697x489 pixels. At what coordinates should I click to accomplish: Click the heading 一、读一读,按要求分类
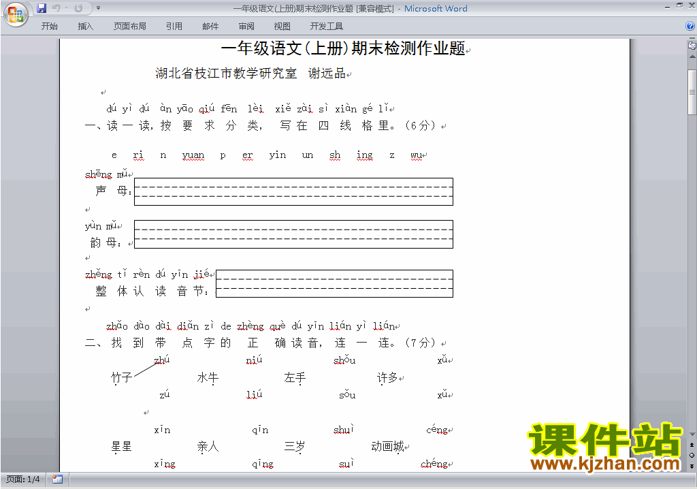tap(174, 126)
